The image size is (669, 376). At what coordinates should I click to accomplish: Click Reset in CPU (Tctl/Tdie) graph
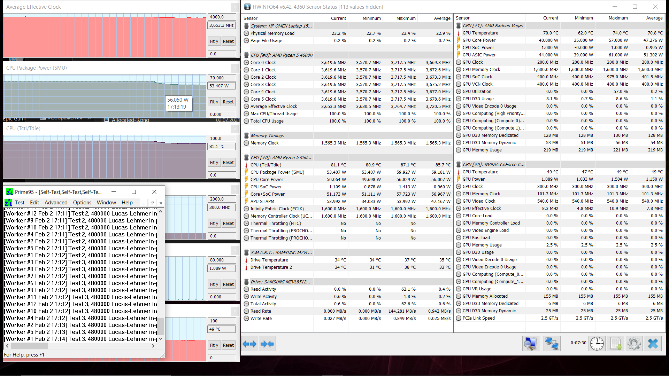228,163
